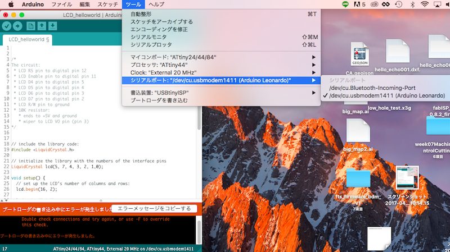Image resolution: width=450 pixels, height=252 pixels.
Task: Select the fts_firmware_bdm_v1 folder
Action: click(x=358, y=177)
